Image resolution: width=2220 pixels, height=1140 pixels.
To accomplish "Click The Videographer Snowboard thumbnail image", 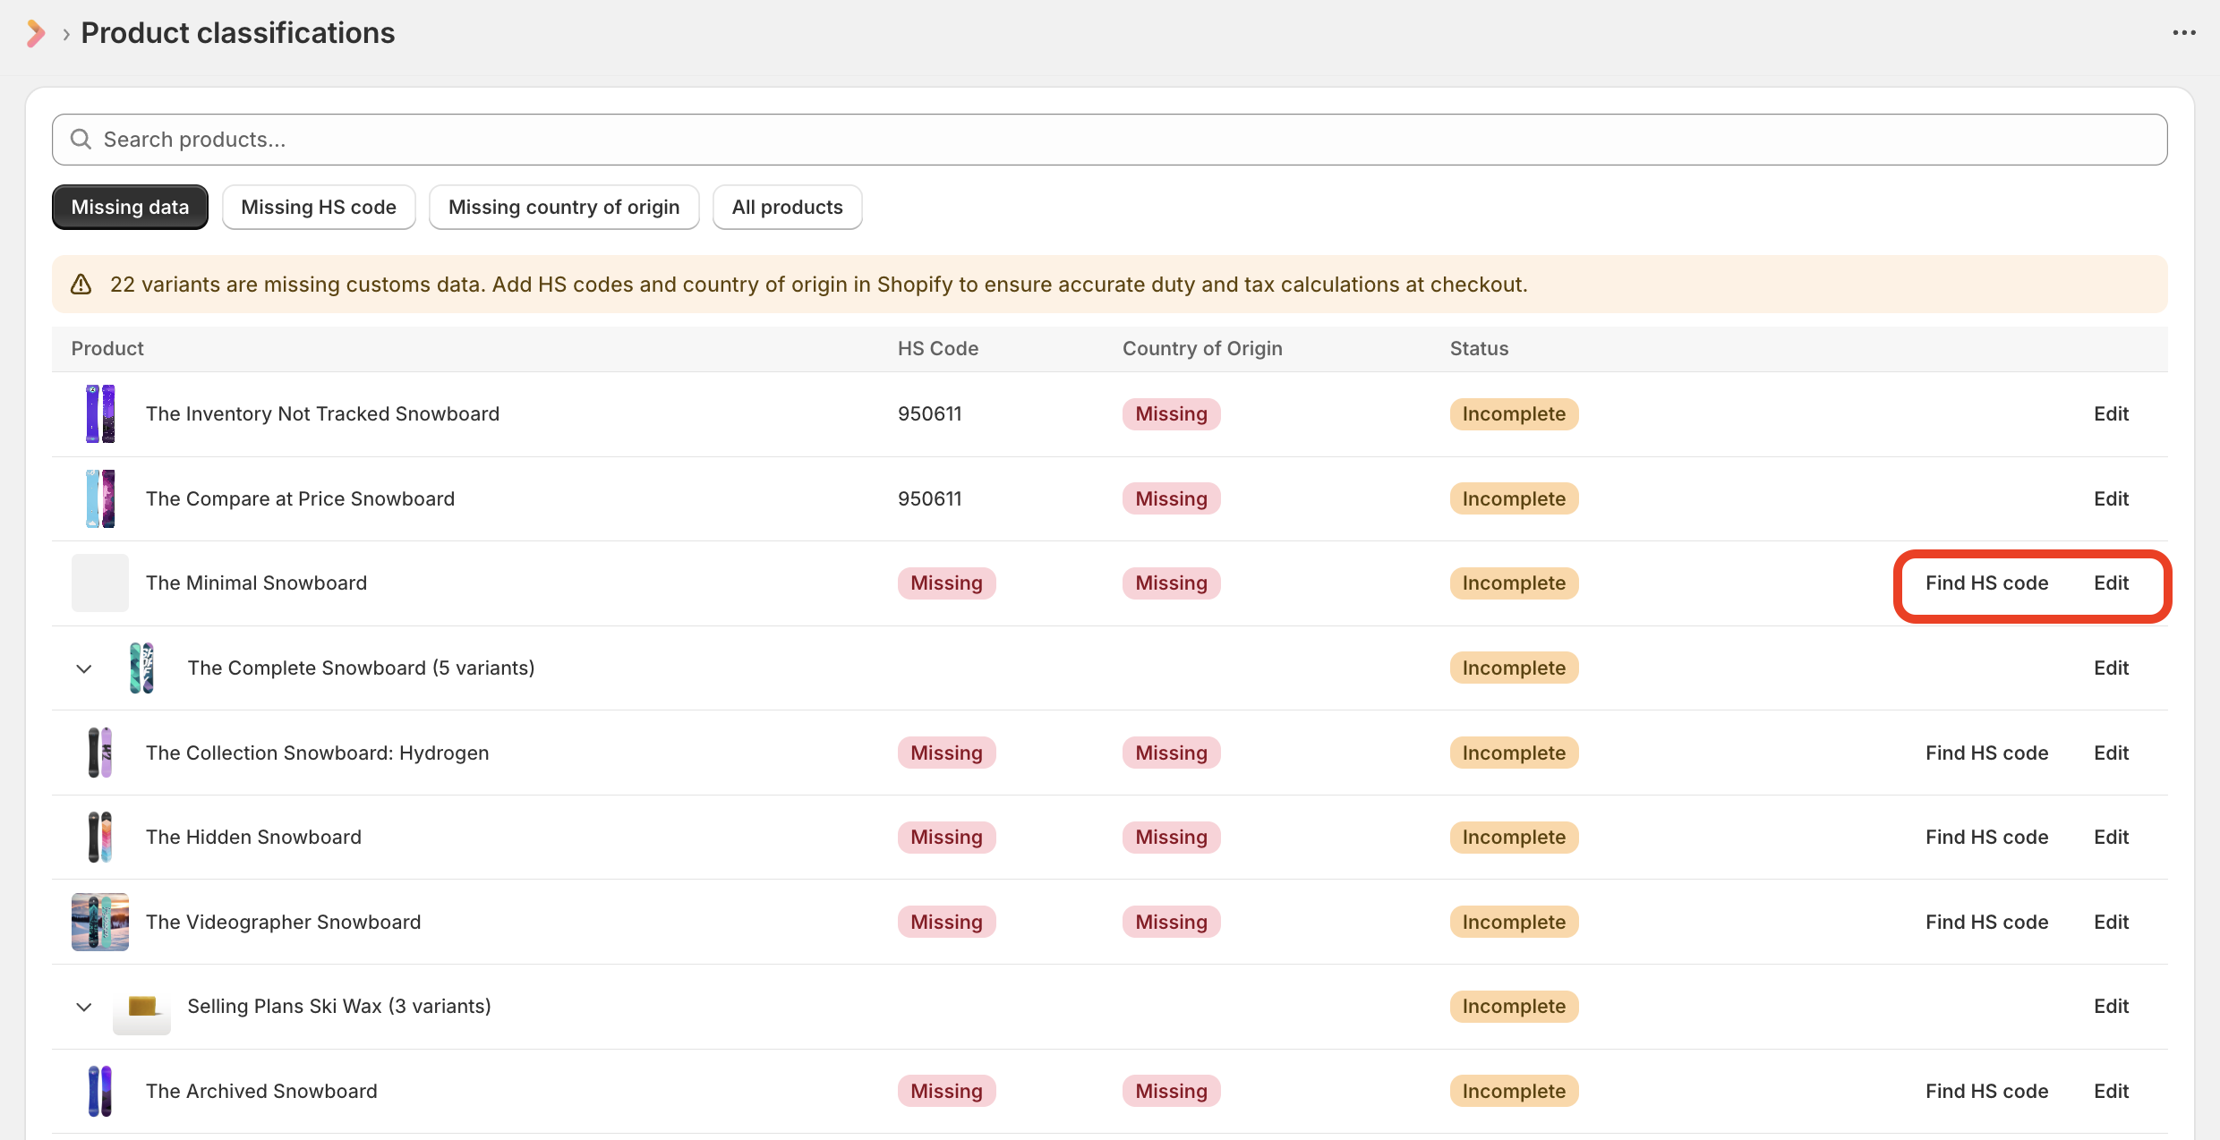I will pos(100,922).
